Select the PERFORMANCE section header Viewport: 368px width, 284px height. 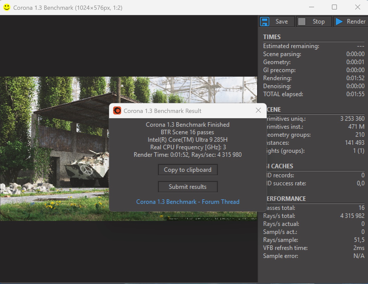click(286, 199)
